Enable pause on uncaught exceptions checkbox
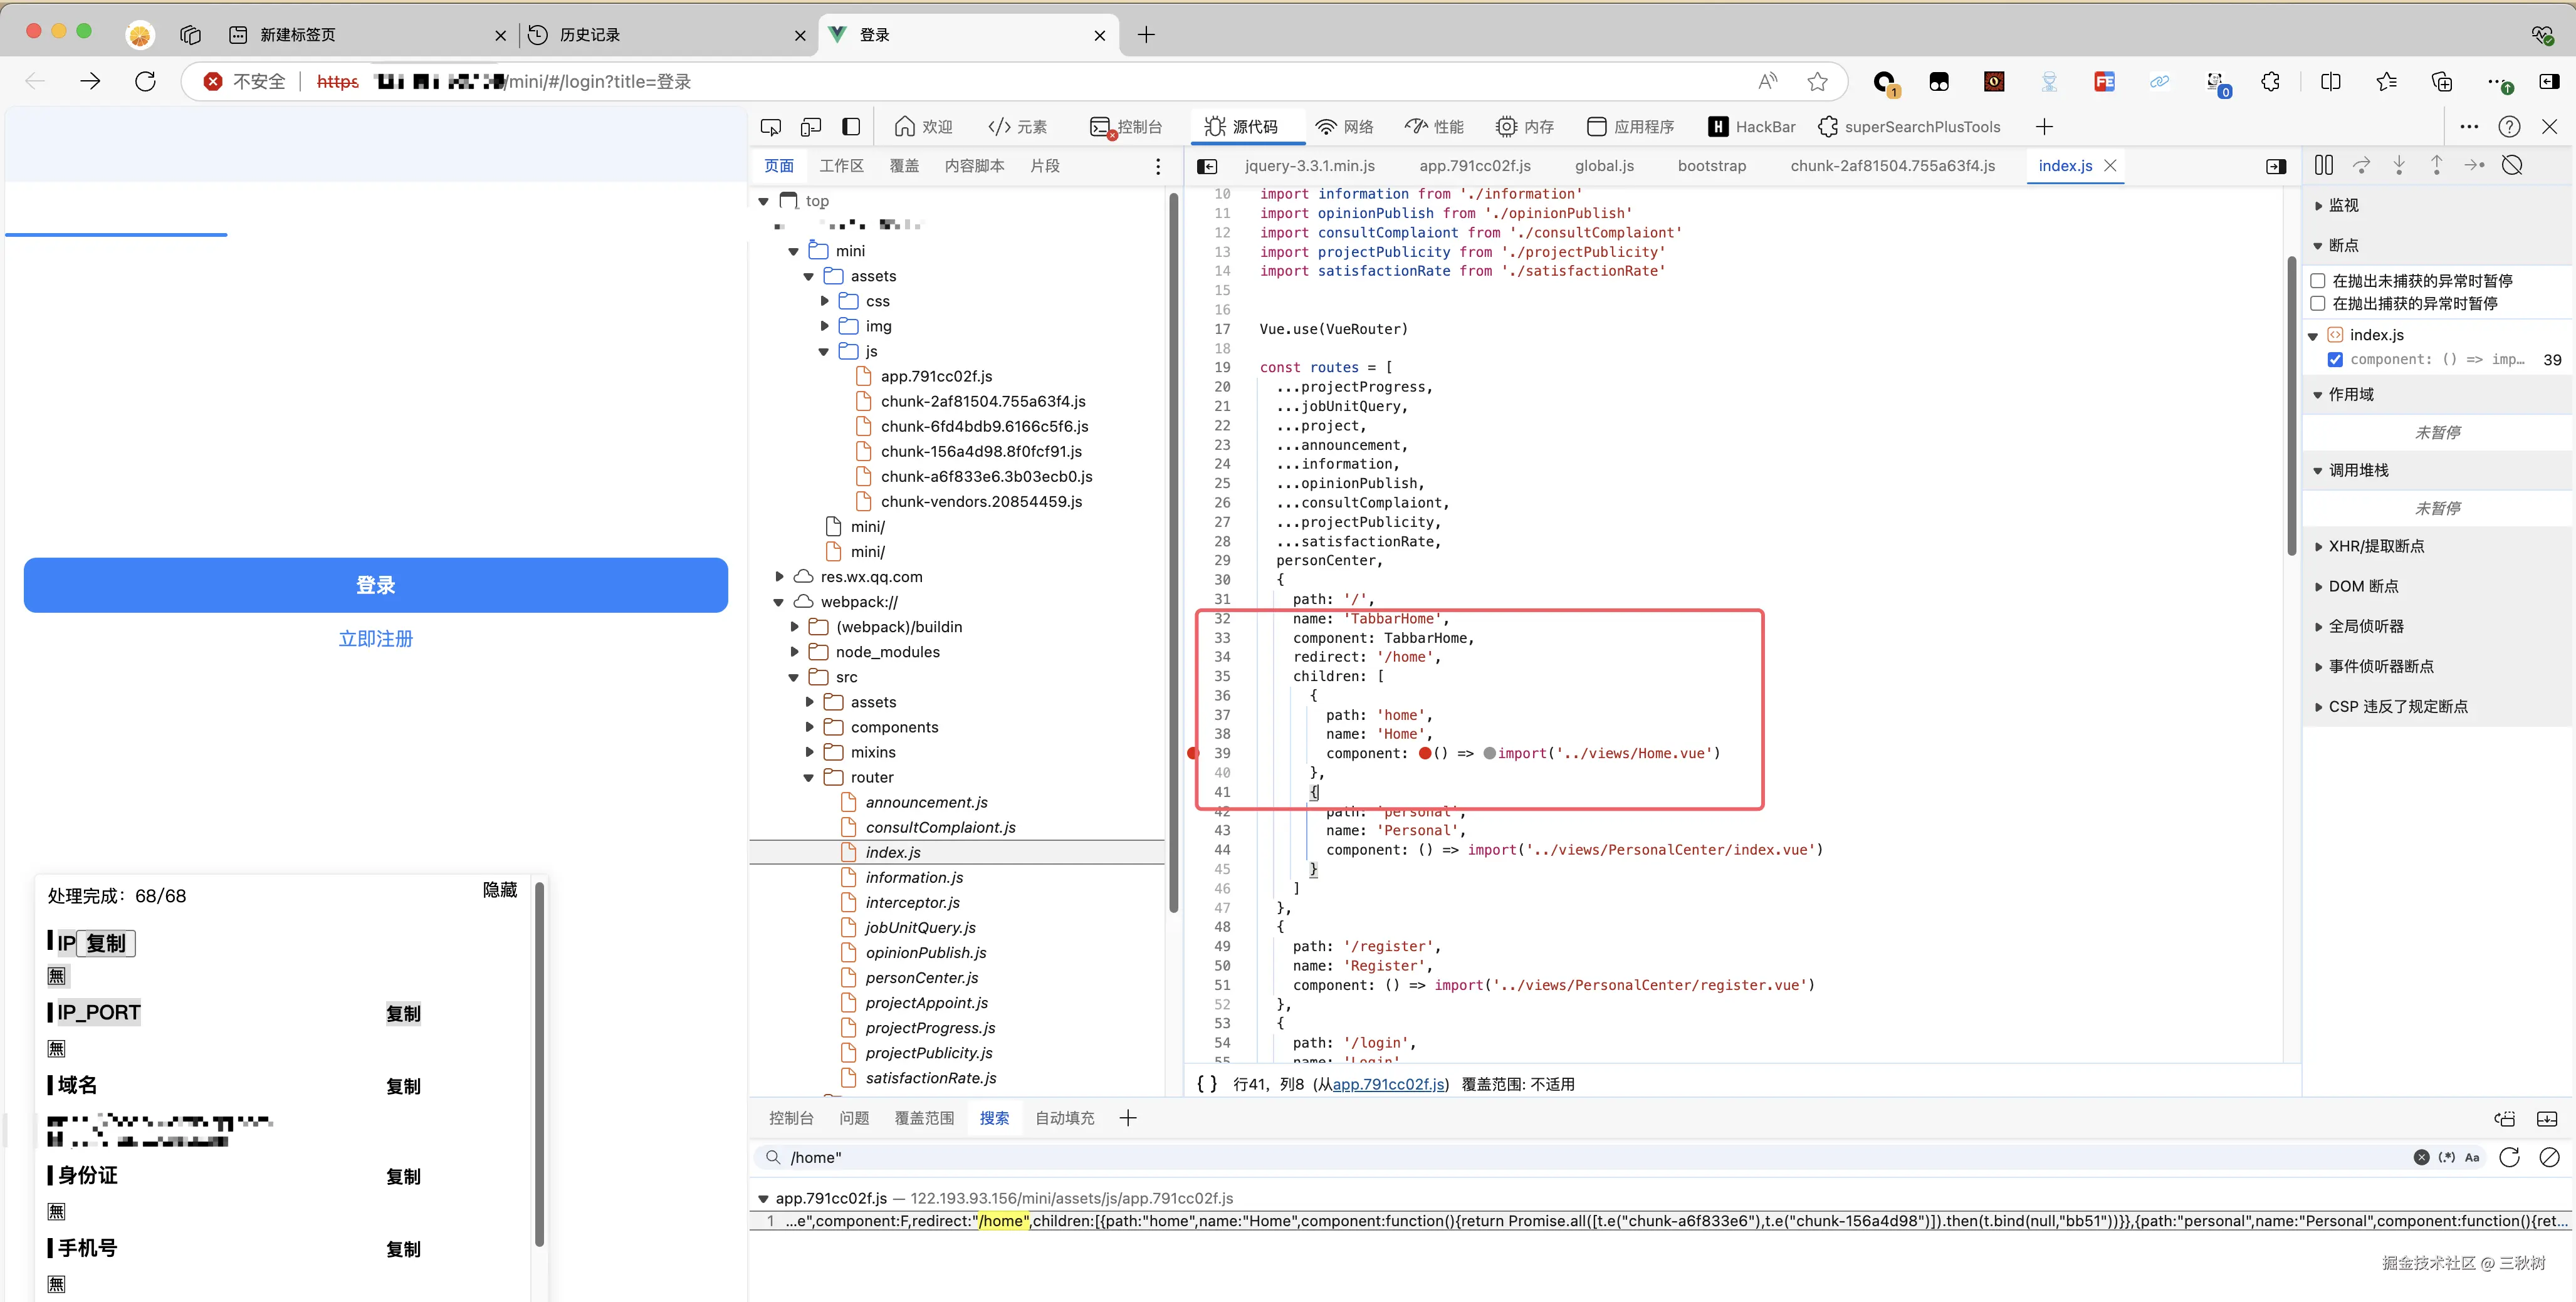The height and width of the screenshot is (1302, 2576). [x=2318, y=281]
